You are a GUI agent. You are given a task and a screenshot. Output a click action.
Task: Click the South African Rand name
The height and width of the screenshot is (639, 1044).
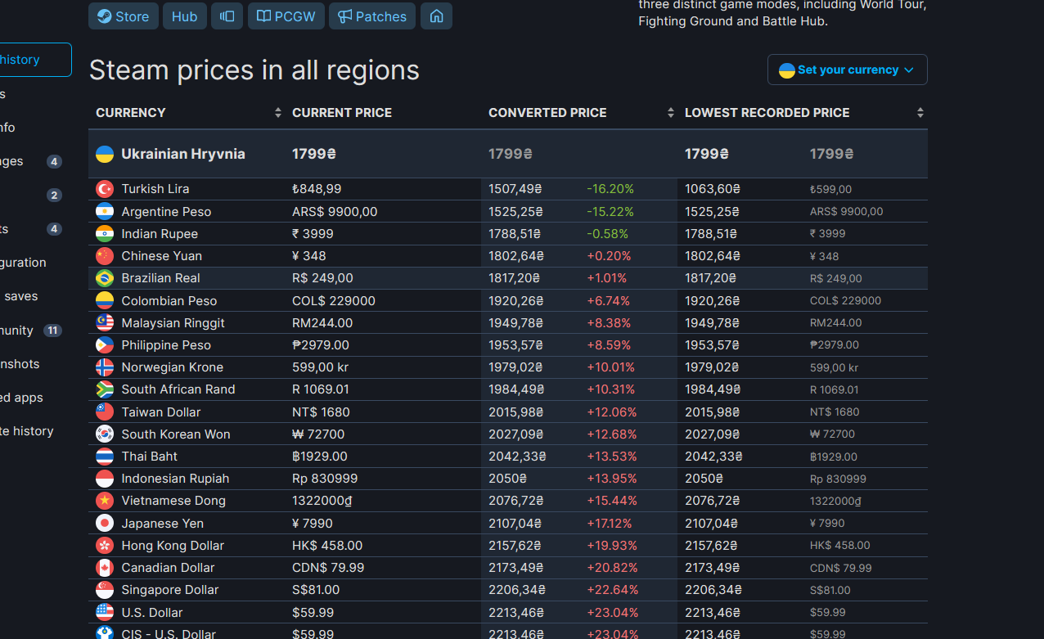pyautogui.click(x=178, y=389)
